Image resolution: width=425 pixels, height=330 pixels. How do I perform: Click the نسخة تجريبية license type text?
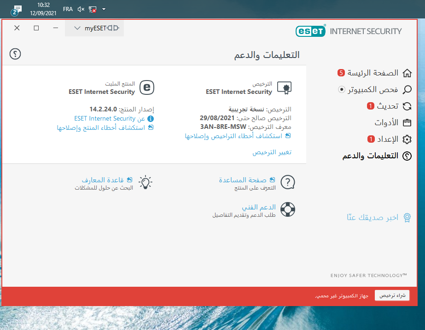(x=246, y=109)
